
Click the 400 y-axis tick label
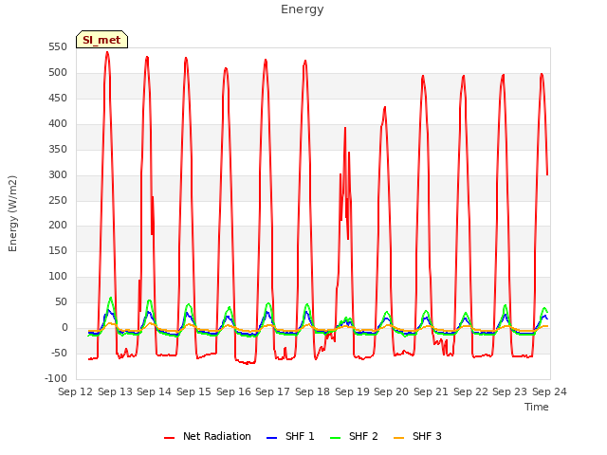coord(58,124)
